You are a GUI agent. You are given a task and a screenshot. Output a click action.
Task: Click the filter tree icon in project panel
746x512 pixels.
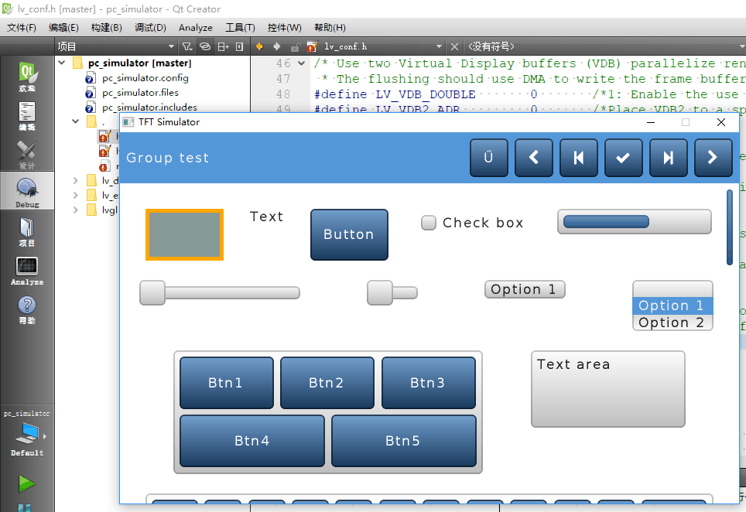187,46
